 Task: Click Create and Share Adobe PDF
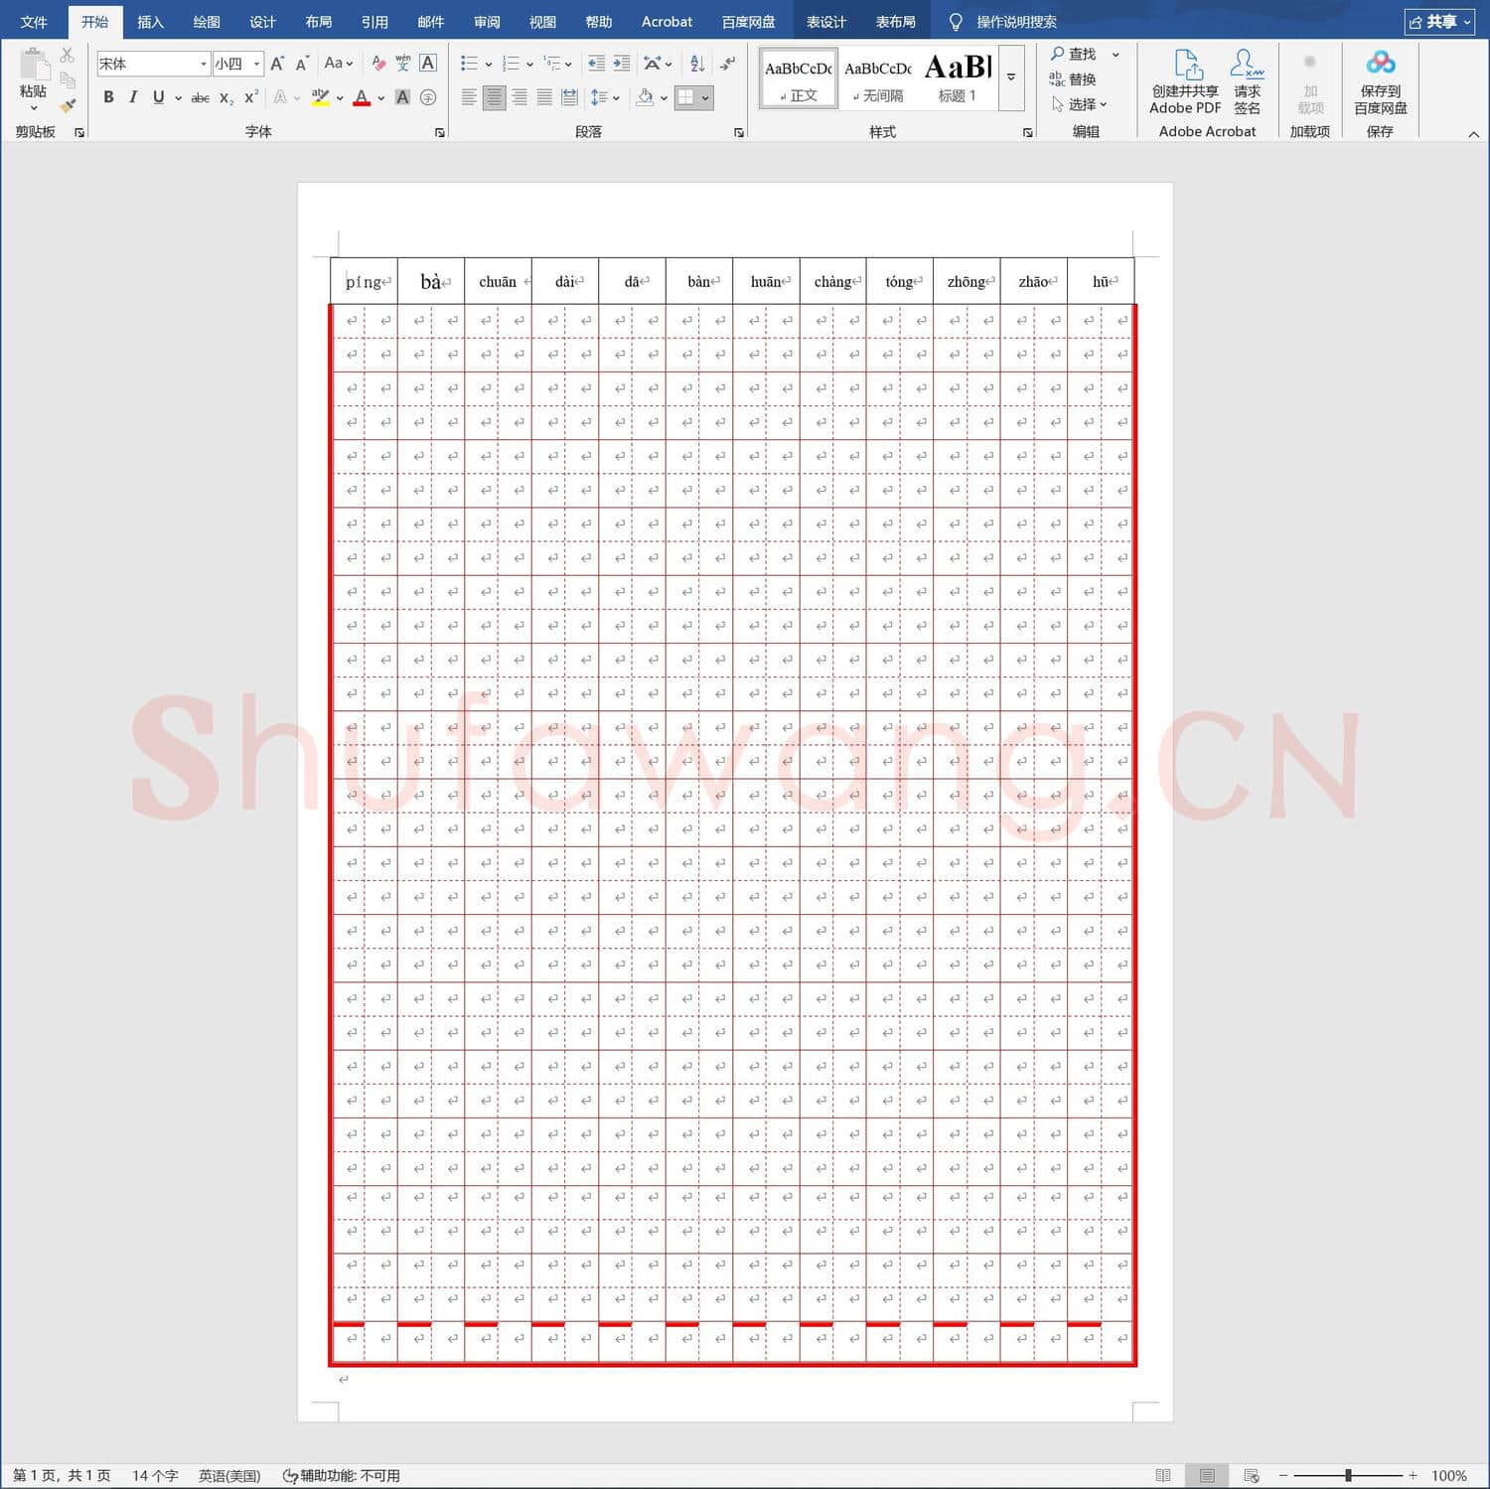coord(1185,81)
